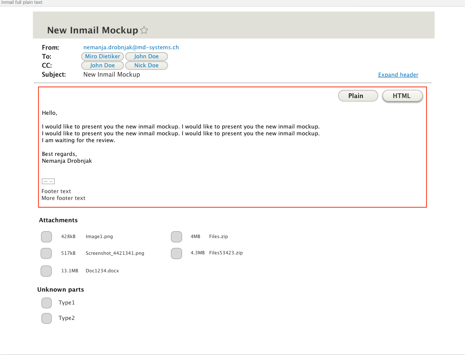Click the Image1.png attachment icon
Image resolution: width=465 pixels, height=355 pixels.
click(x=46, y=236)
